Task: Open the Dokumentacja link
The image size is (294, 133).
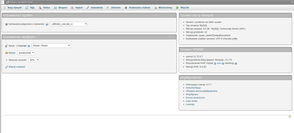Action: click(x=193, y=88)
